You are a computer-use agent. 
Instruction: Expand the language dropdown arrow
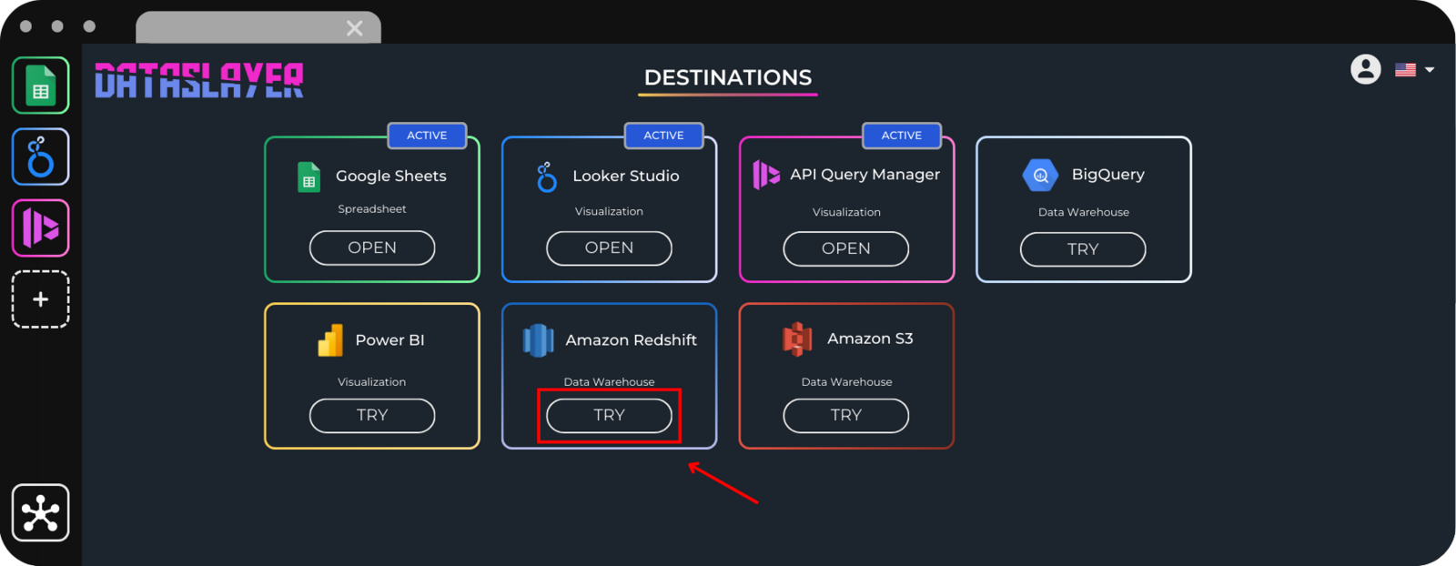click(1430, 70)
